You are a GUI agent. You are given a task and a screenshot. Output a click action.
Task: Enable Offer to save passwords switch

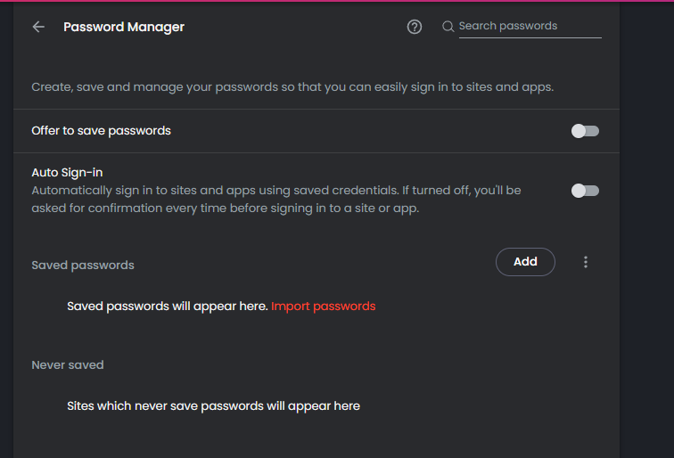coord(585,131)
